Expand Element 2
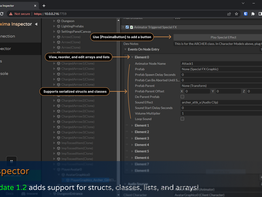Viewport: 262px width, 197px height. click(132, 132)
